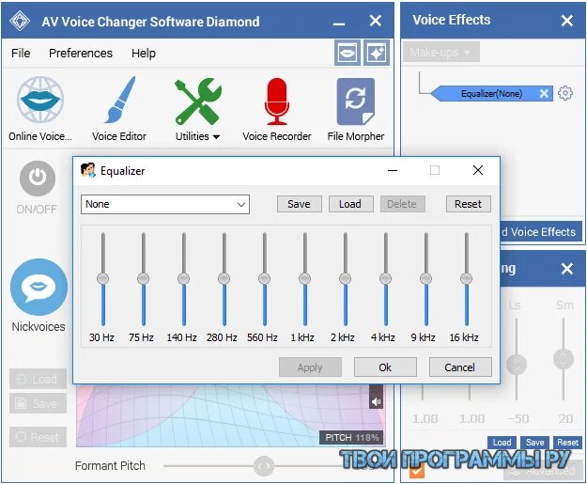Cancel the Equalizer dialog
Screen dimensions: 587x484
tap(460, 367)
